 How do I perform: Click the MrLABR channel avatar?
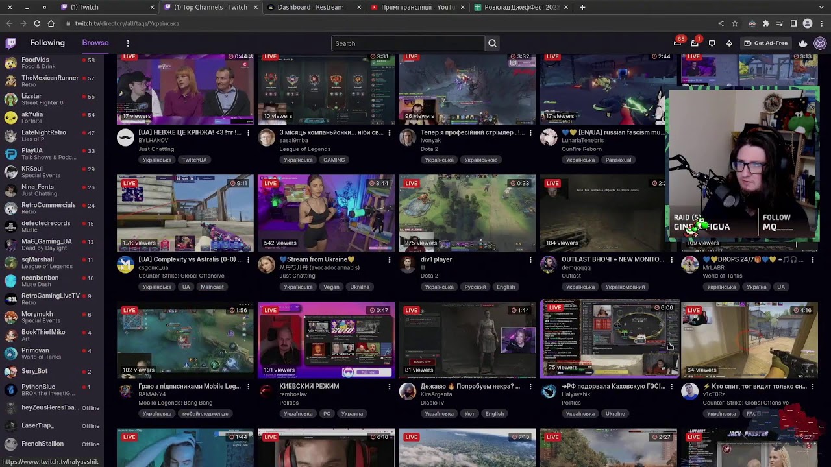[690, 265]
